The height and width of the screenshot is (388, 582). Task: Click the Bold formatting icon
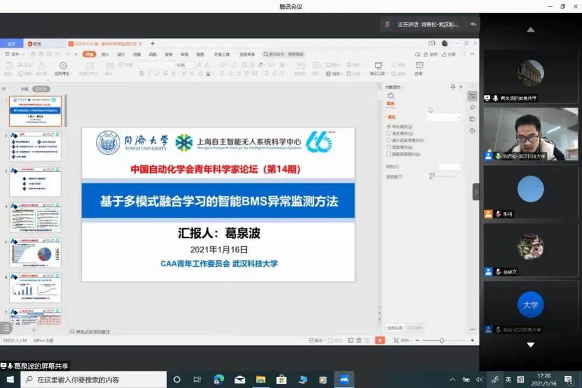[x=142, y=73]
